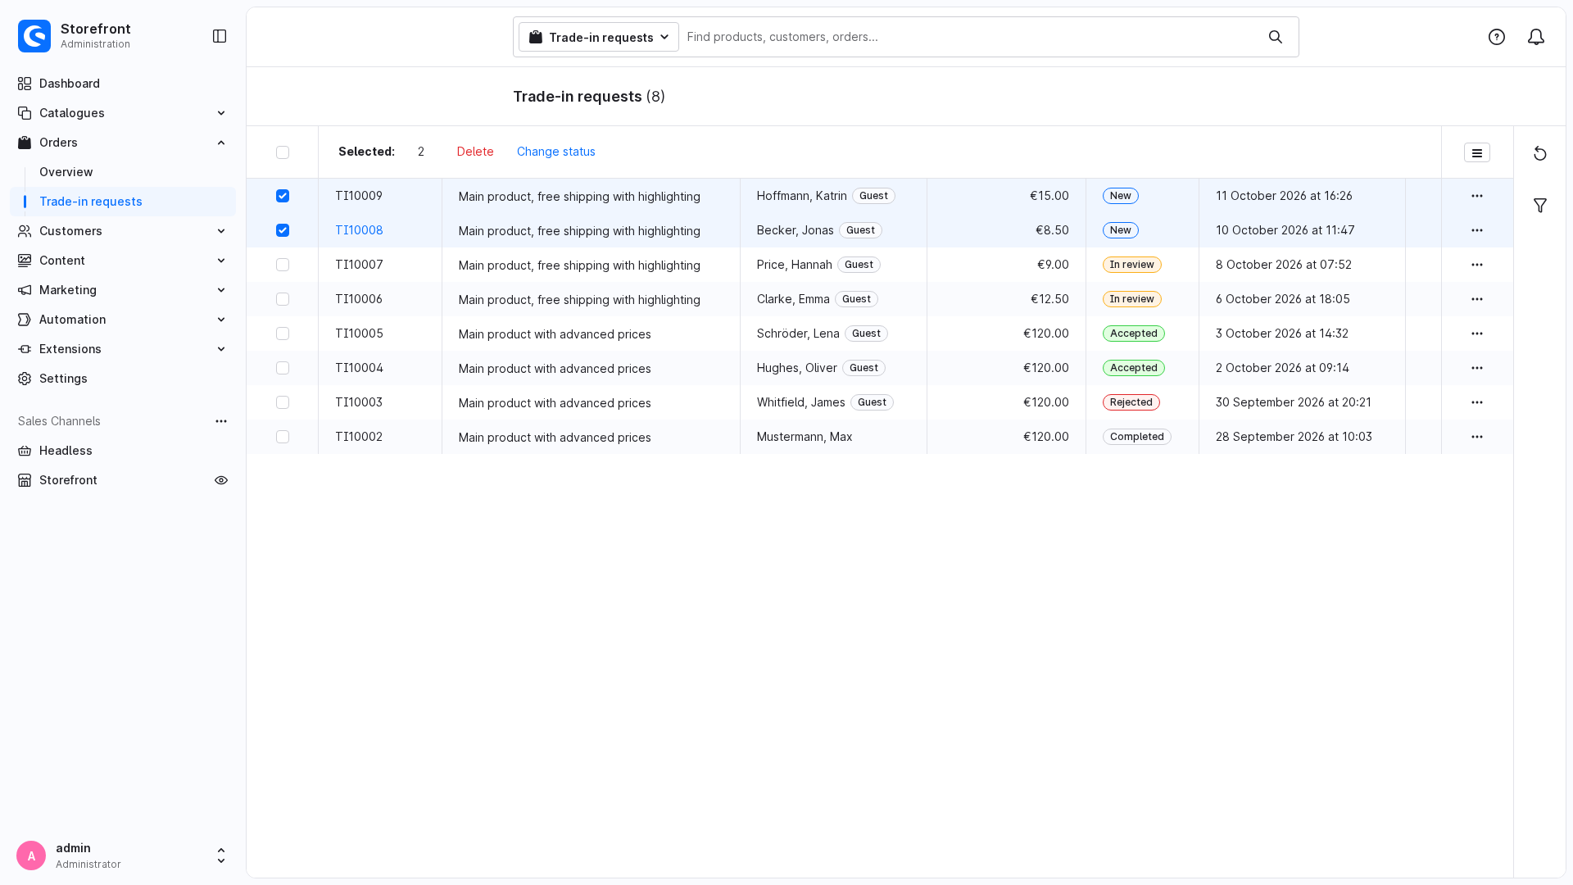
Task: Open the notifications bell
Action: click(x=1536, y=37)
